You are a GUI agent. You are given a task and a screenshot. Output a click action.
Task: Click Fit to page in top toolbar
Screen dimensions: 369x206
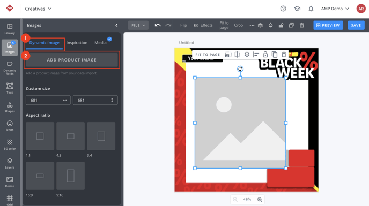(224, 25)
